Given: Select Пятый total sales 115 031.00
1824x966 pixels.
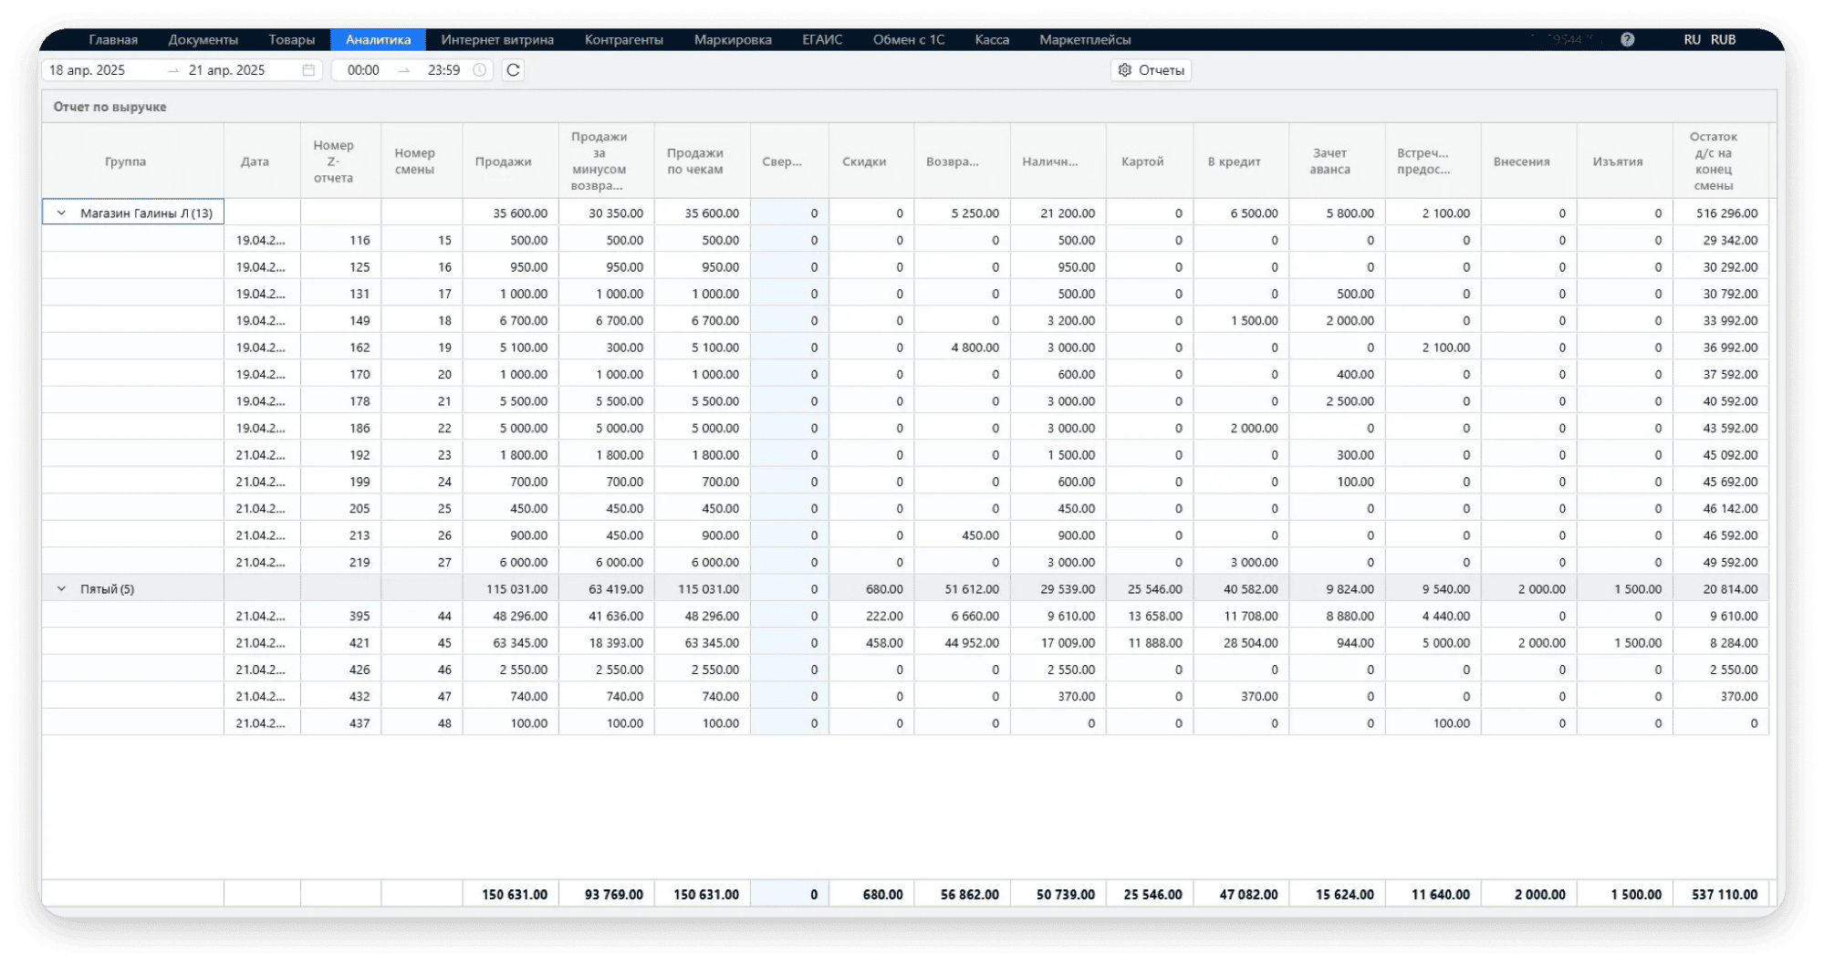Looking at the screenshot, I should [x=510, y=589].
